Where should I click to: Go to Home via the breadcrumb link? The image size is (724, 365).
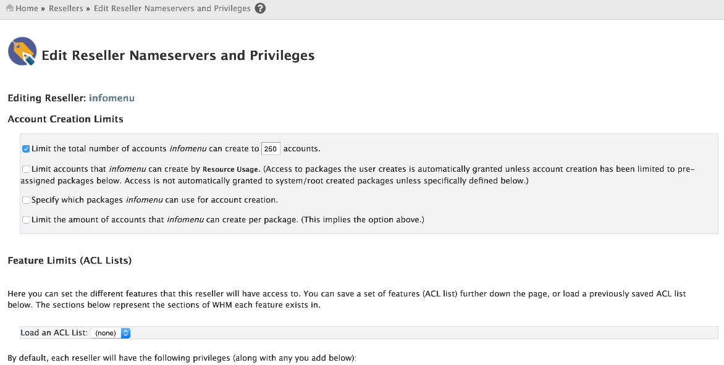tap(27, 9)
